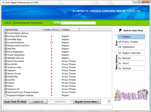Click the Registry scan icon in sidebar
This screenshot has width=151, height=112.
120,37
